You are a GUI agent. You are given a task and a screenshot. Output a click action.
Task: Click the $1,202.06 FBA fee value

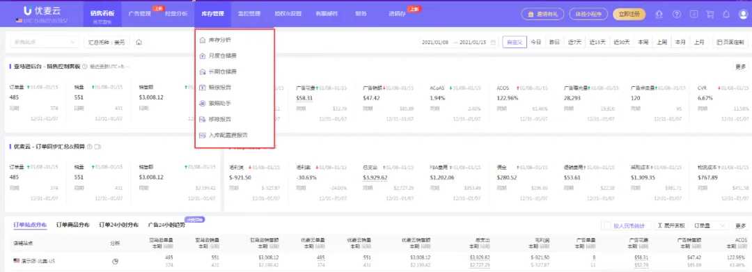442,177
